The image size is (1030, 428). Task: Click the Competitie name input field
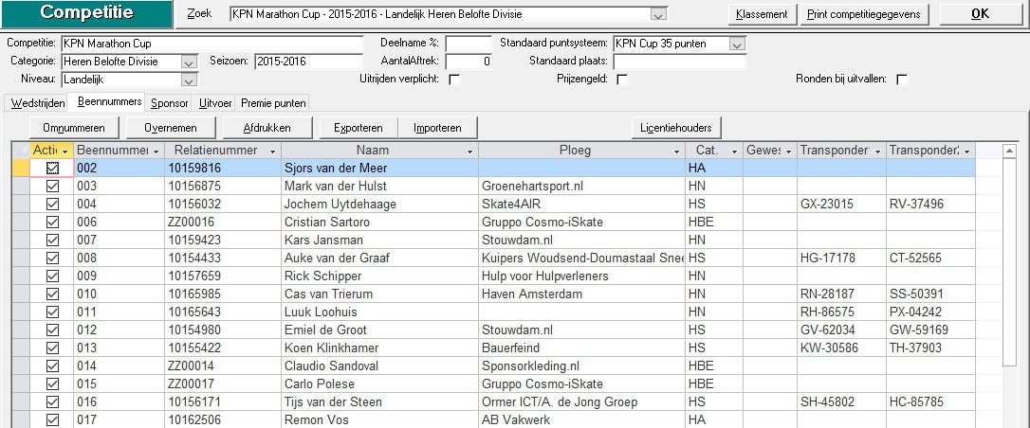tap(212, 44)
